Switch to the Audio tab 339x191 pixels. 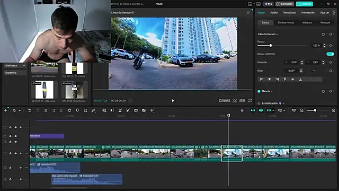point(274,13)
